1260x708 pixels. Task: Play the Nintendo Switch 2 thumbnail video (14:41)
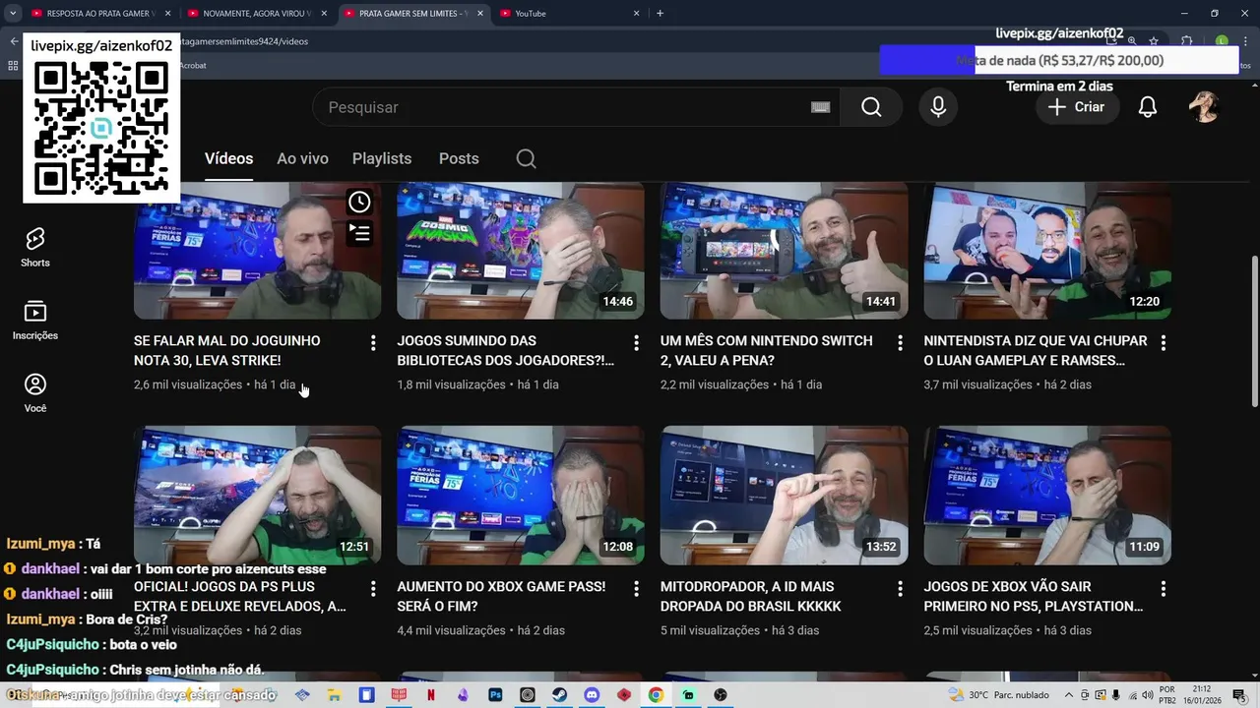tap(785, 251)
